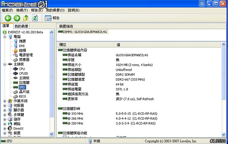Click the details list scrollbar up arrow

(223, 44)
